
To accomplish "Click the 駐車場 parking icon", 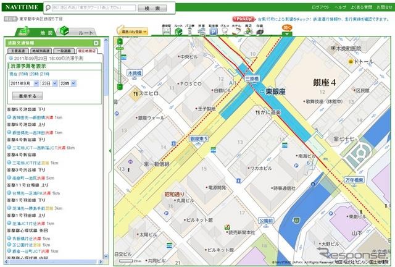I will click(214, 30).
